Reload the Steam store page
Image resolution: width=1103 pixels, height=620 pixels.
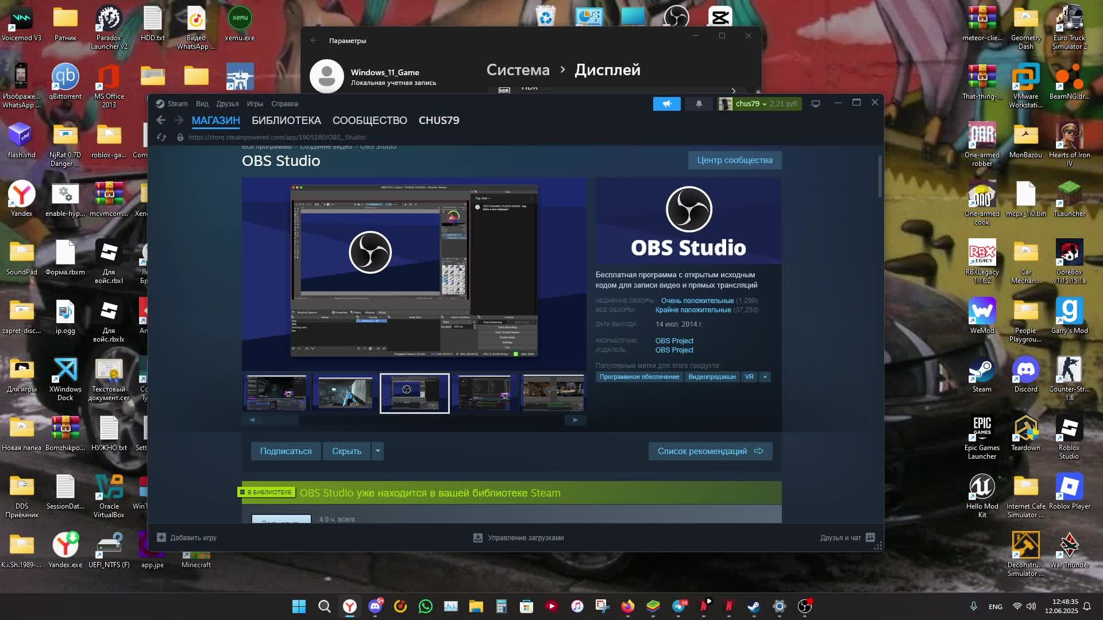point(161,137)
